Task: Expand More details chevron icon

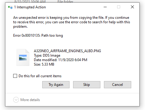Action: point(16,100)
